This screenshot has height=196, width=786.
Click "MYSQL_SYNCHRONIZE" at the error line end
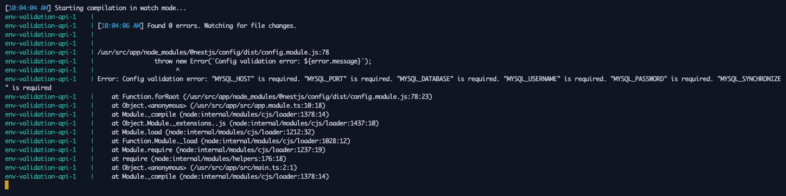[749, 79]
